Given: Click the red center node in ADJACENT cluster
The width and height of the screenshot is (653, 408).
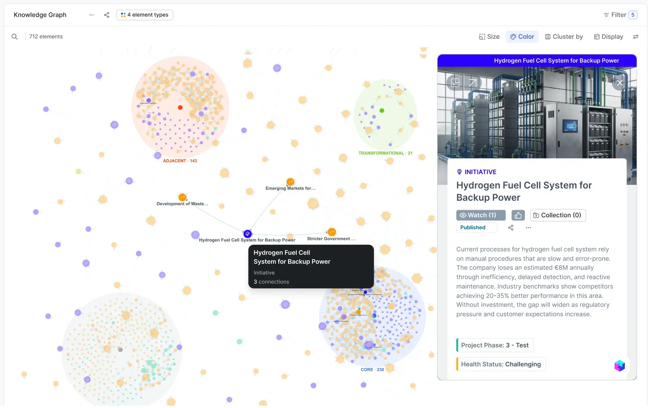Looking at the screenshot, I should point(180,108).
